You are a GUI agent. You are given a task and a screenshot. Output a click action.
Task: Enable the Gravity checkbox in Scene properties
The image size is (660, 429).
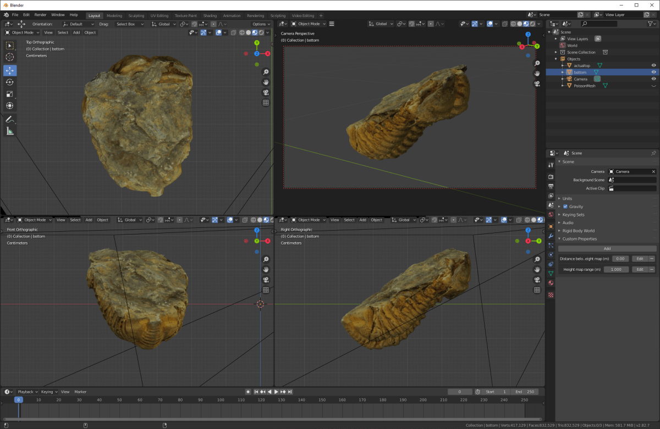(564, 207)
